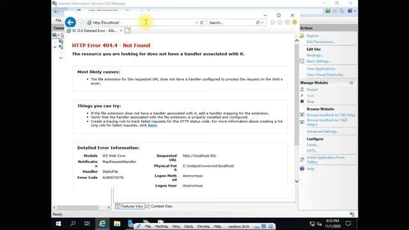This screenshot has height=230, width=409.
Task: Click the Stop link under Manage Website
Action: [x=310, y=102]
